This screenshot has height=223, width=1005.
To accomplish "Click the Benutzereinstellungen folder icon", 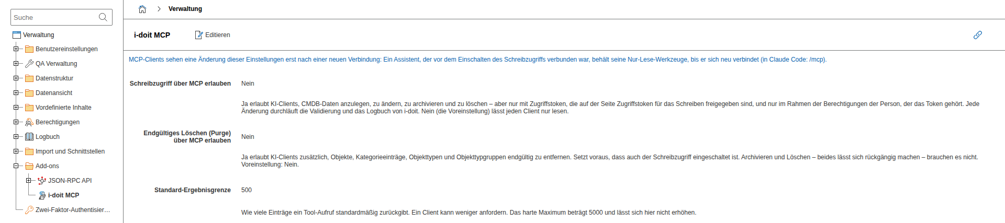I will 29,49.
